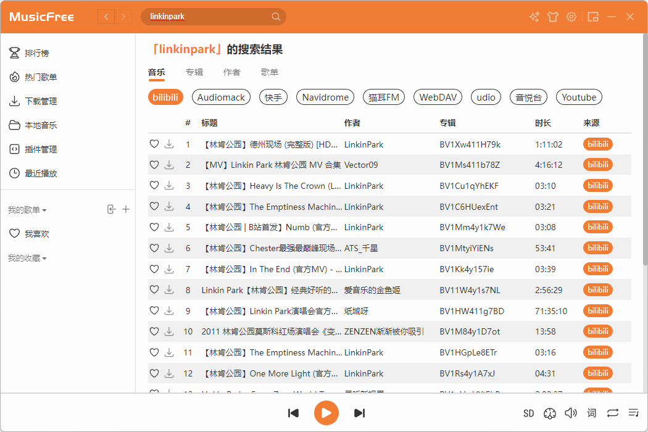Expand the 我的歌单 section

coord(28,209)
